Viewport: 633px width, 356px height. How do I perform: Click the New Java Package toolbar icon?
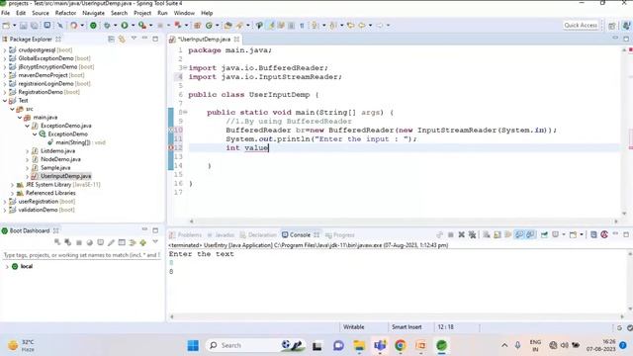(x=198, y=26)
